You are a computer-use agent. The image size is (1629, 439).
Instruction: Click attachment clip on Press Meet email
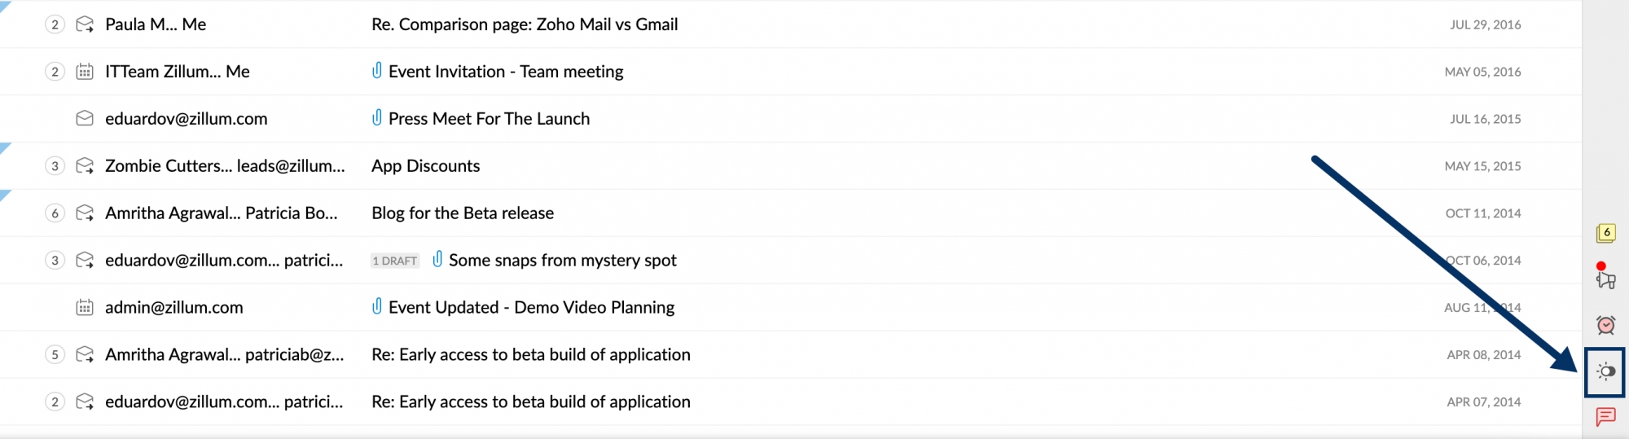(x=376, y=118)
